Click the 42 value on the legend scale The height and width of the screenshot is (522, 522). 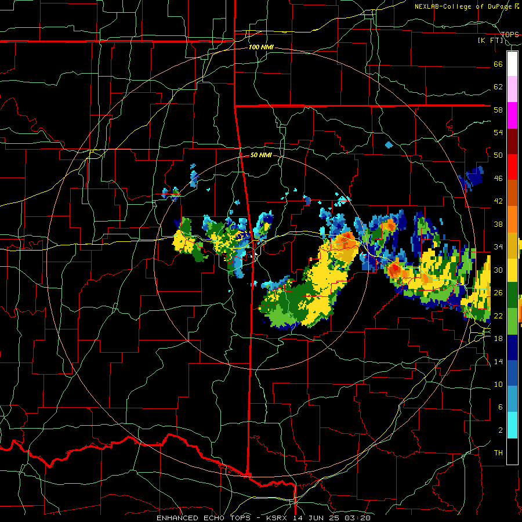pyautogui.click(x=498, y=201)
